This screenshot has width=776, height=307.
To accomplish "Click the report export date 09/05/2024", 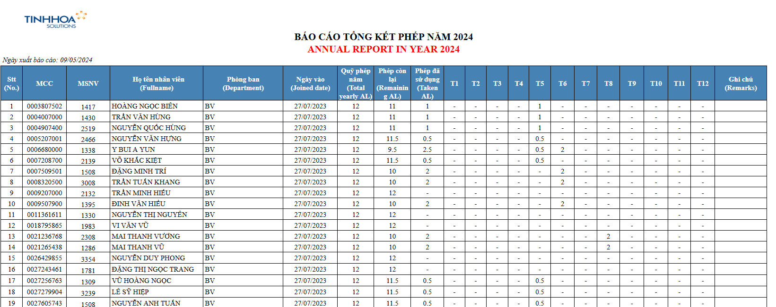I will click(76, 60).
